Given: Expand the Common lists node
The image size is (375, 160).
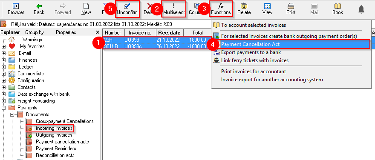Looking at the screenshot, I should 3,74.
